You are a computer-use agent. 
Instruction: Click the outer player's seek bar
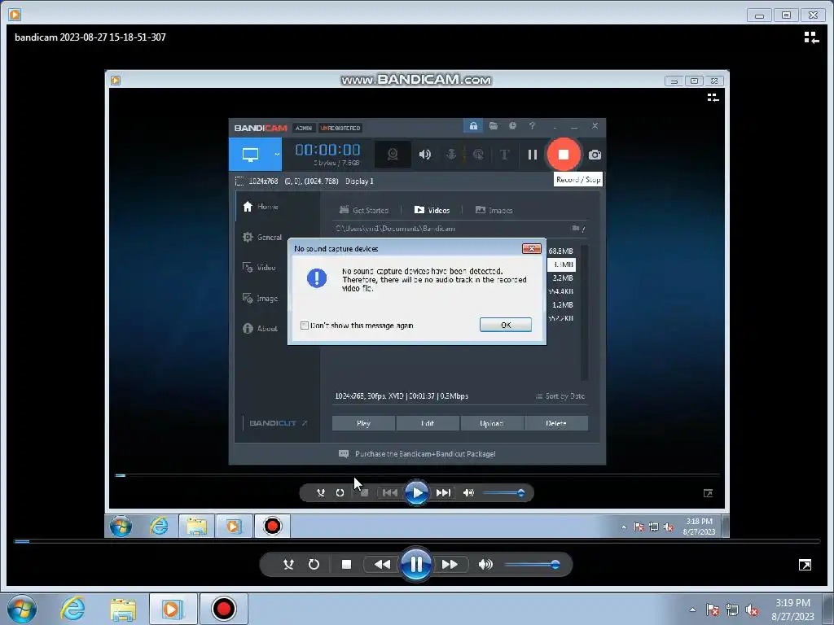click(417, 541)
